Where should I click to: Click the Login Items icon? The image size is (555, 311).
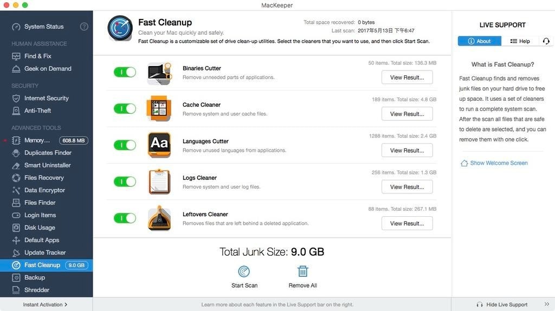16,215
